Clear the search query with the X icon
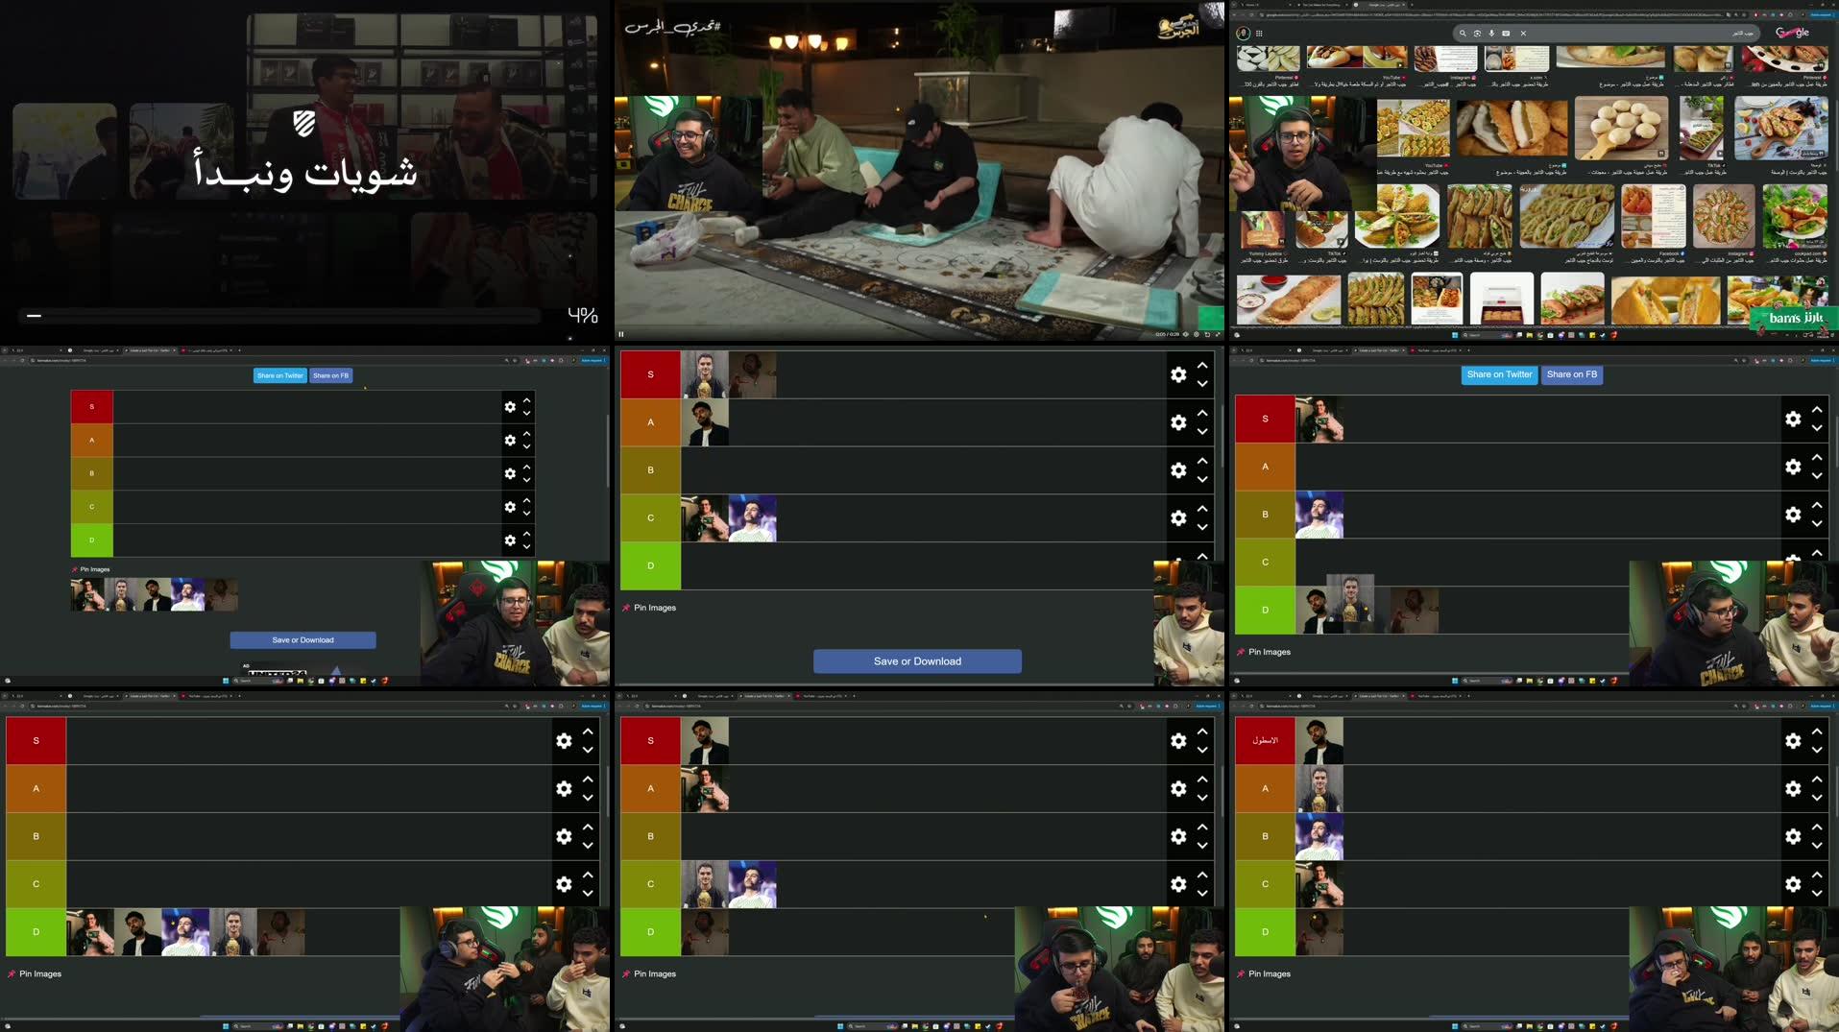Image resolution: width=1839 pixels, height=1032 pixels. click(x=1523, y=33)
